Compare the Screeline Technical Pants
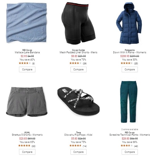The height and width of the screenshot is (156, 156). [130, 152]
